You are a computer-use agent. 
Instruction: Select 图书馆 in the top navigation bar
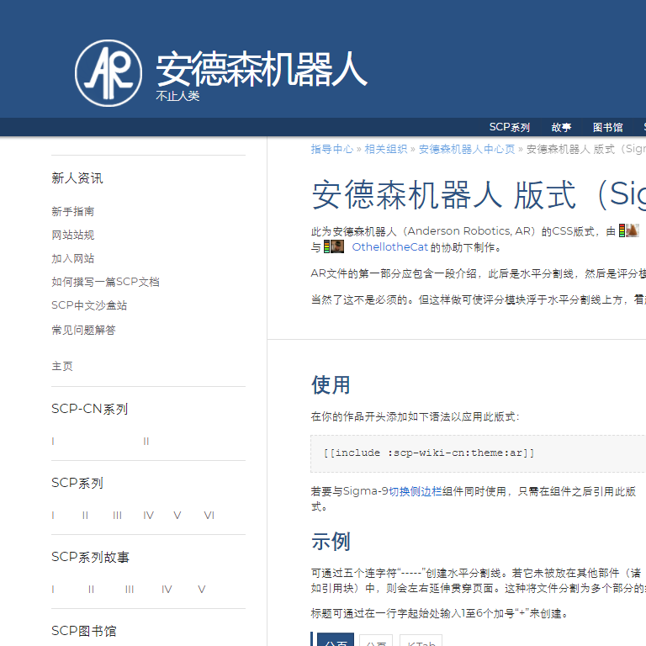[x=607, y=128]
